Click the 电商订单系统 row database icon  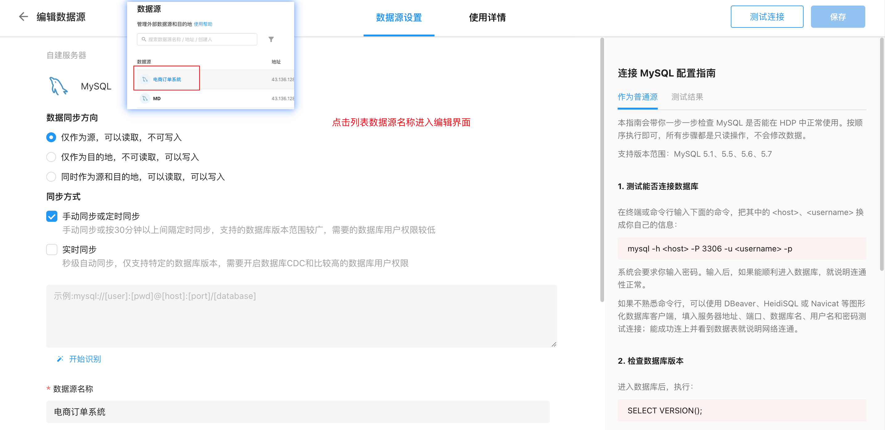145,79
